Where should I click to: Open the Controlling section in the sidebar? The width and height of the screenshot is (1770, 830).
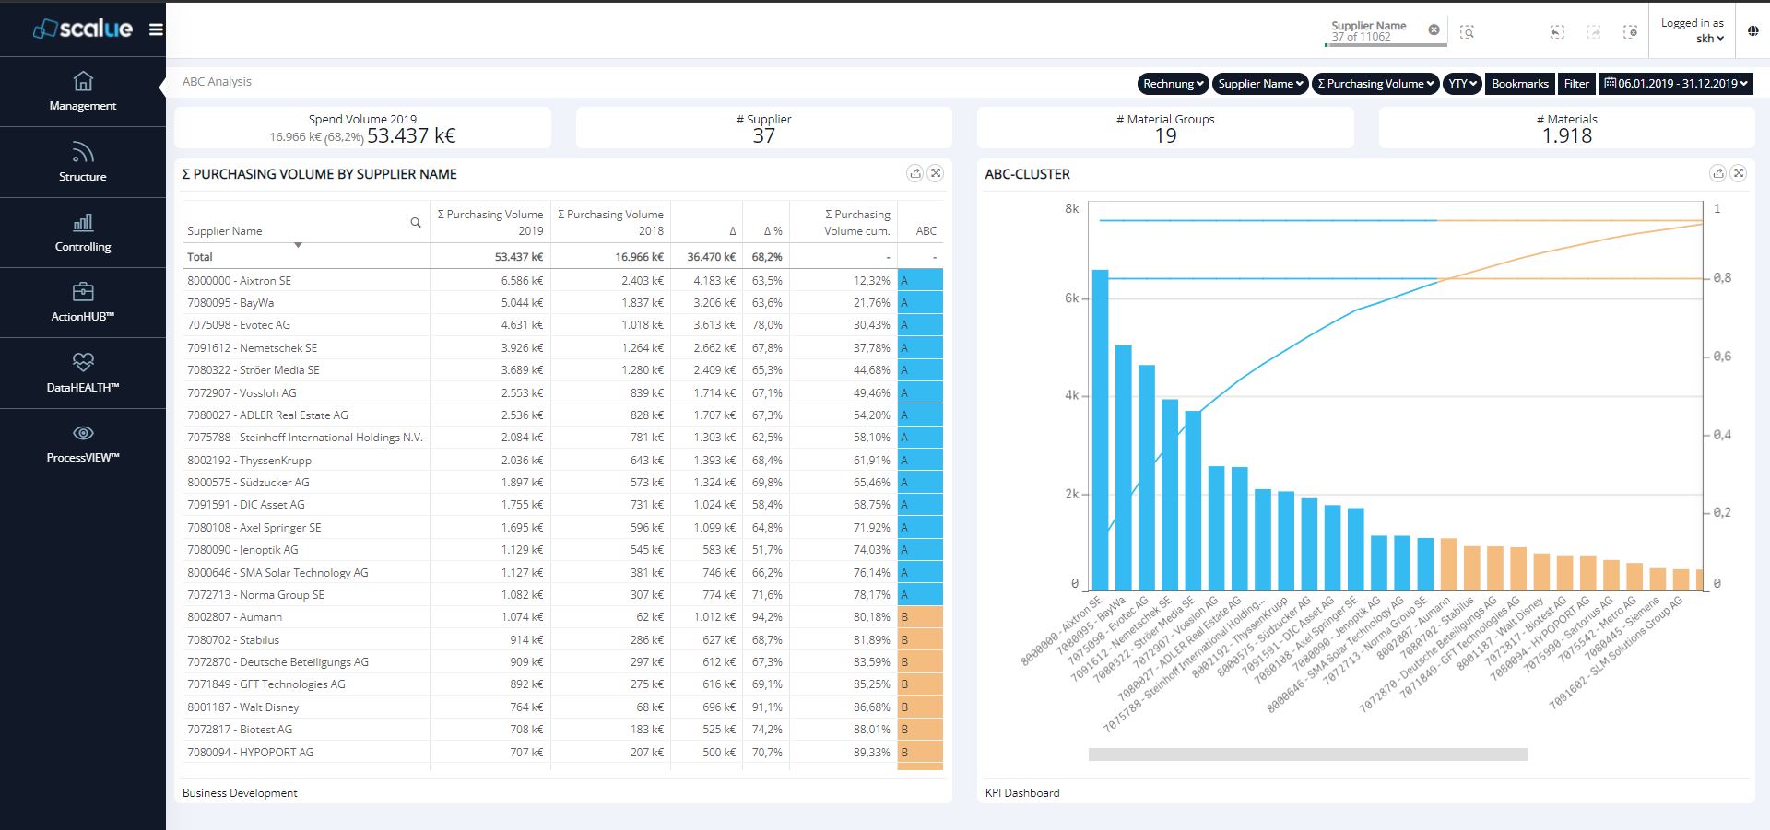coord(83,232)
